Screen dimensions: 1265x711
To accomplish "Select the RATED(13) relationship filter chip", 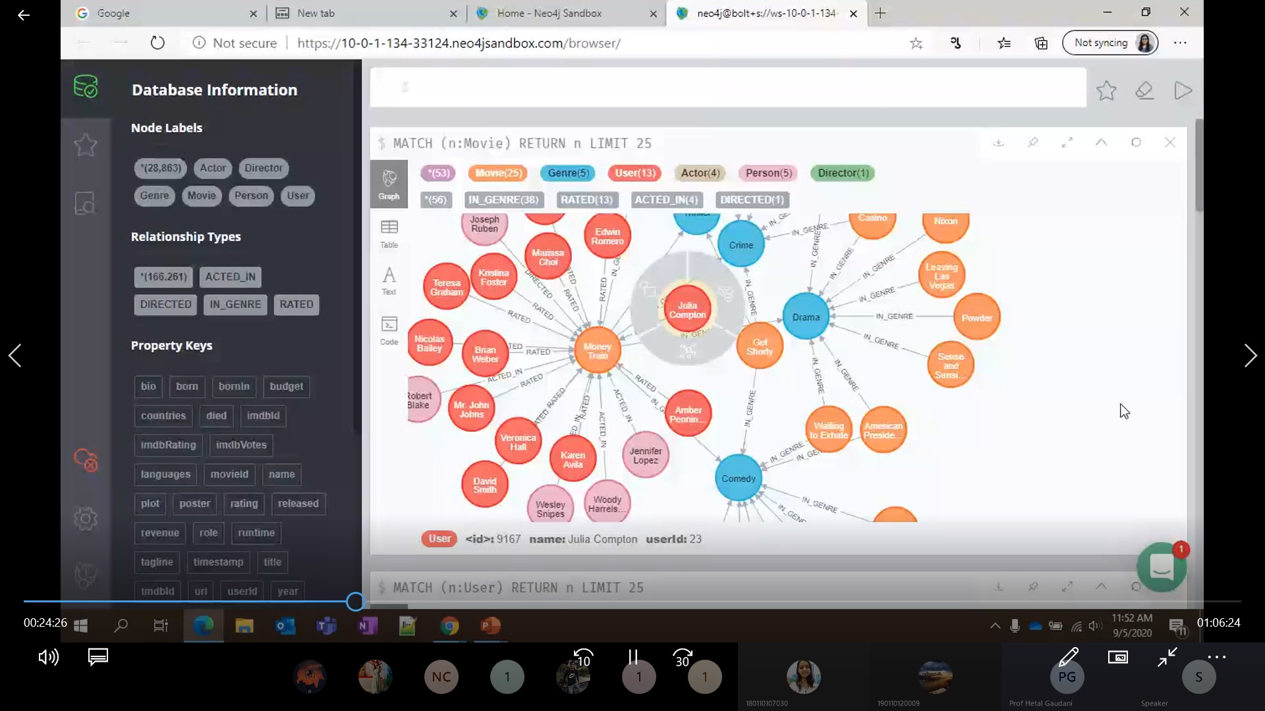I will [586, 199].
